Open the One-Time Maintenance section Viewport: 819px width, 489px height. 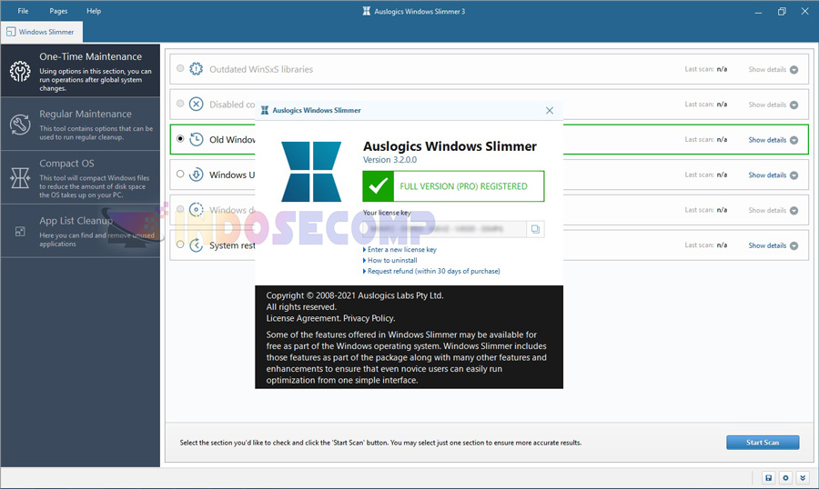click(x=80, y=71)
